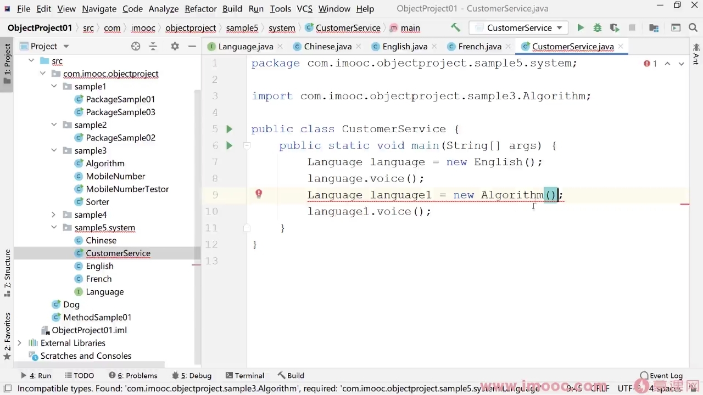The height and width of the screenshot is (395, 703).
Task: Open the Build tool window
Action: coord(291,376)
